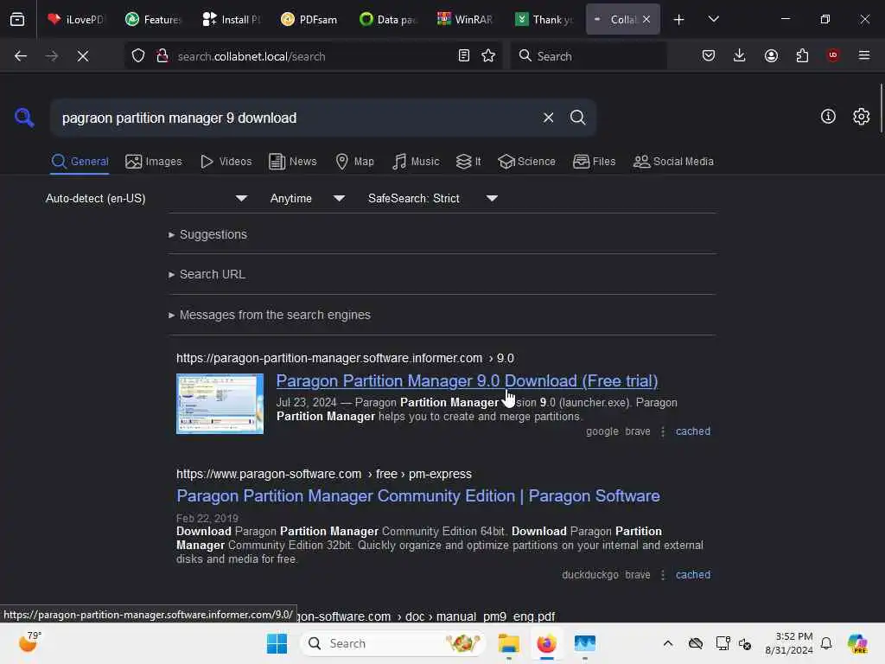
Task: Click the Firefox taskbar icon
Action: 546,643
